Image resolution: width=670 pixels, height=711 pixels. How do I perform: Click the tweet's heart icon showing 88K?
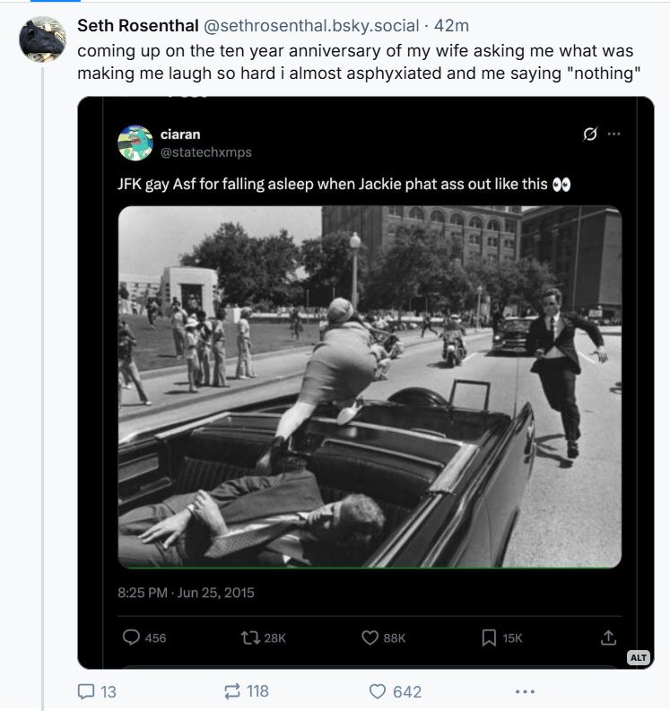(370, 637)
